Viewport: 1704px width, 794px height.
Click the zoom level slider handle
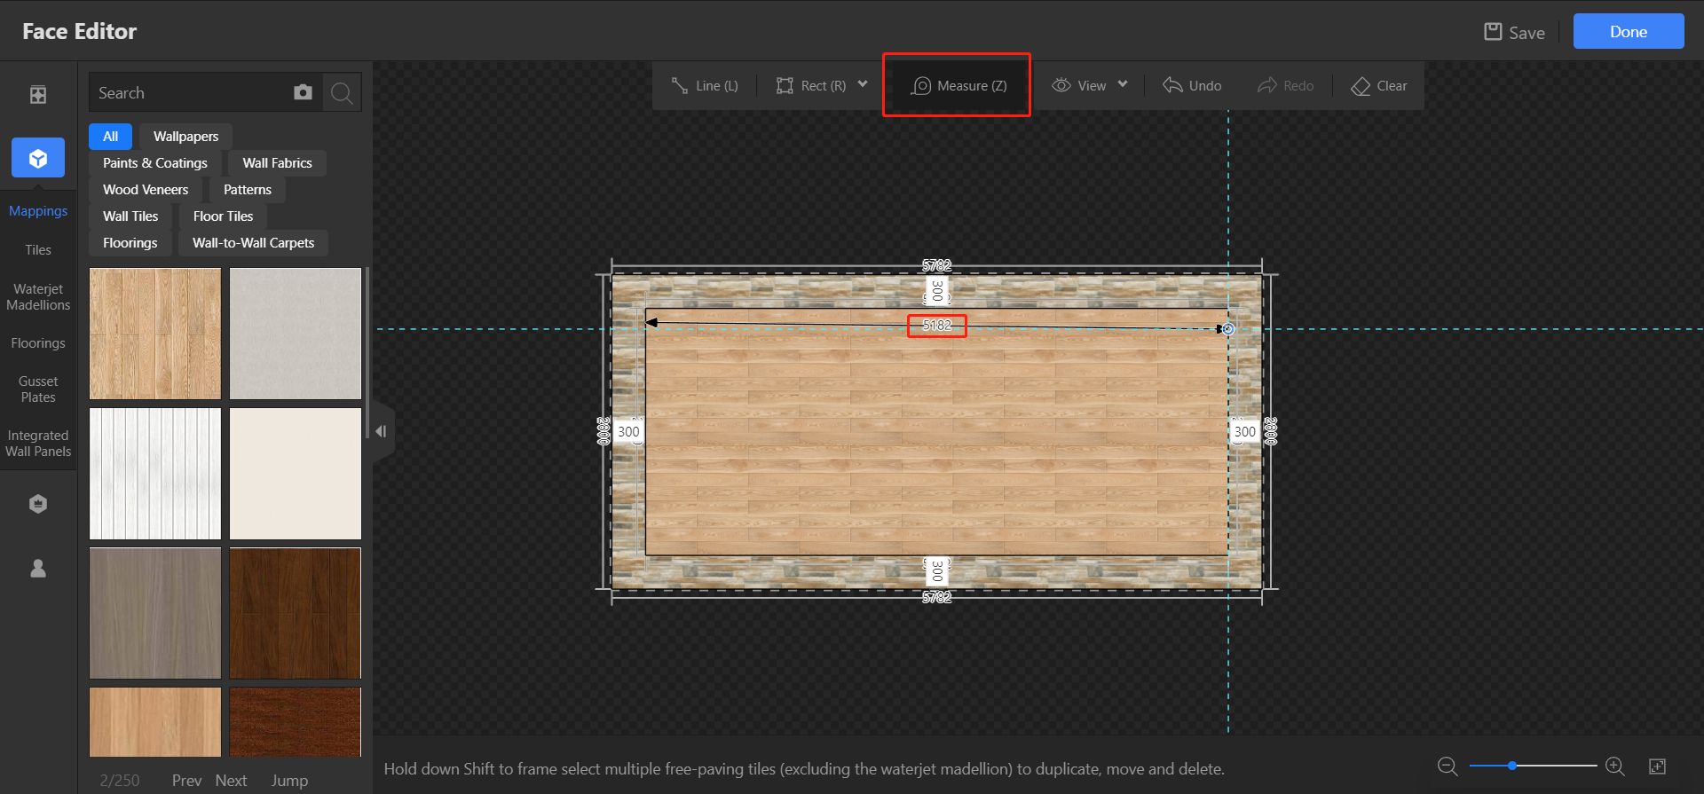[1511, 766]
